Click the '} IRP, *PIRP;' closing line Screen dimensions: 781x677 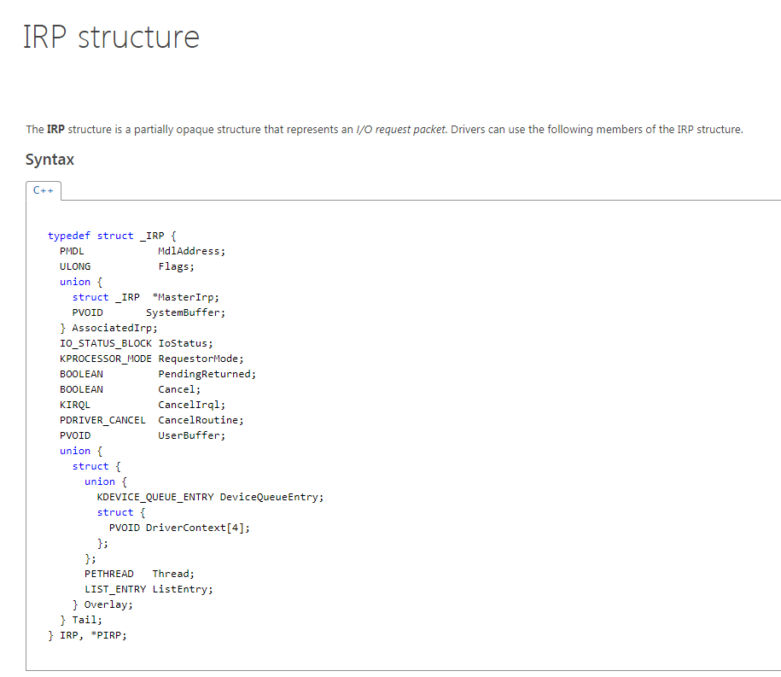click(x=87, y=635)
